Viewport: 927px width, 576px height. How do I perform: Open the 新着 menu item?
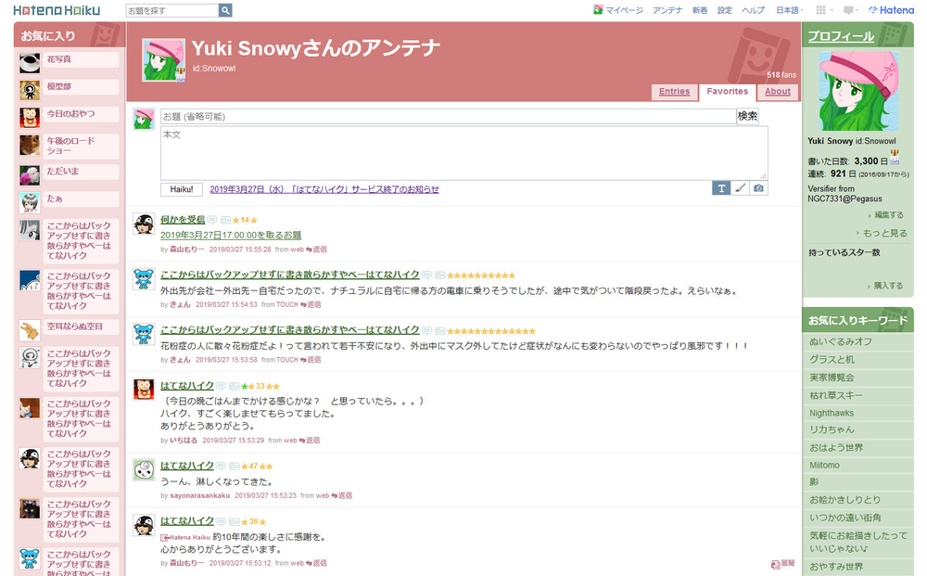point(700,10)
